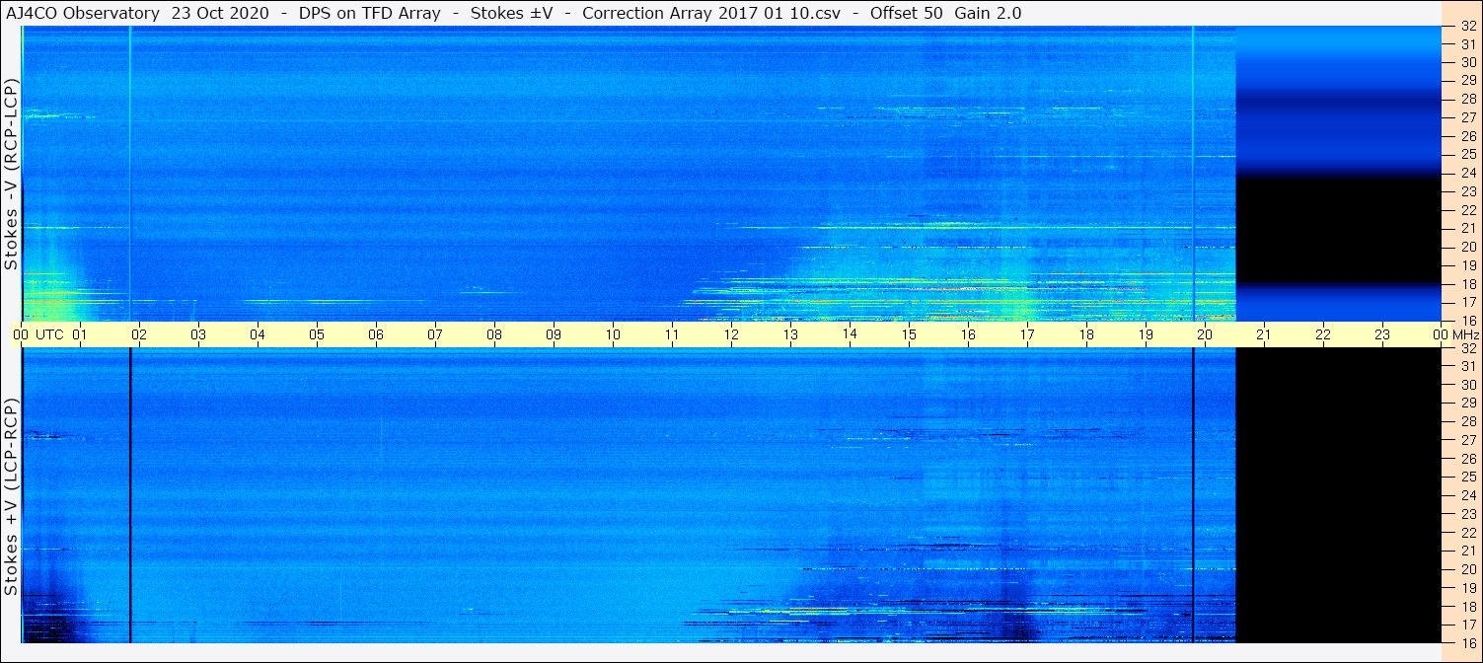1483x663 pixels.
Task: Select the 10 hour marker on time axis
Action: (613, 334)
